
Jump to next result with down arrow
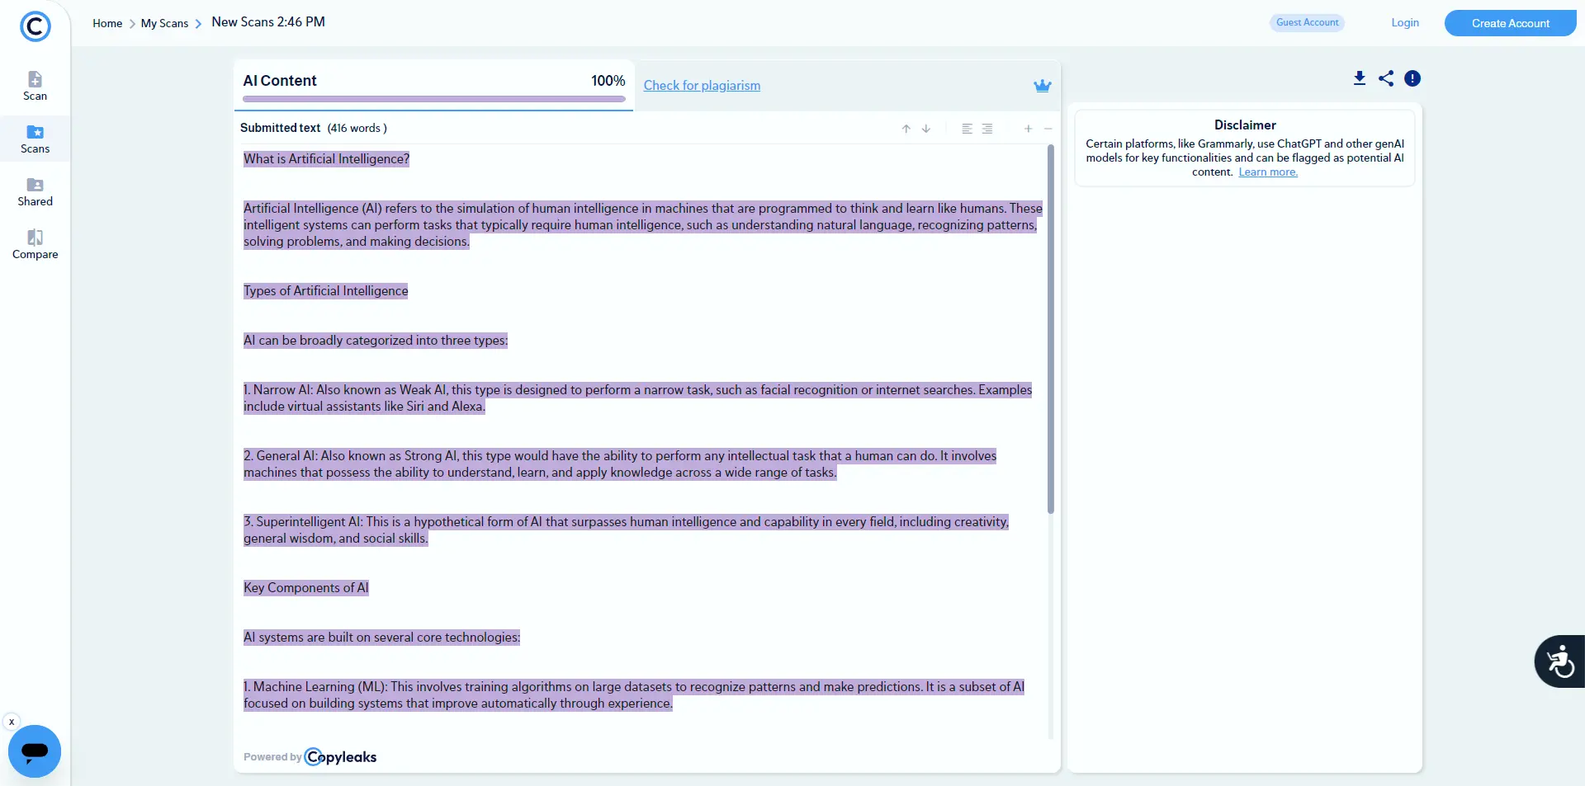[x=926, y=129]
